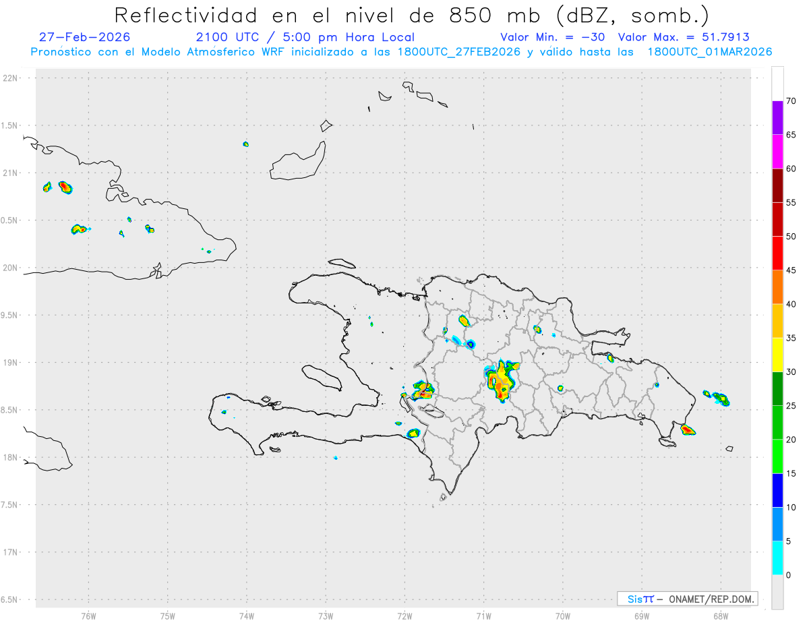Click the purple 65–70 dBZ legend segment

click(x=777, y=117)
